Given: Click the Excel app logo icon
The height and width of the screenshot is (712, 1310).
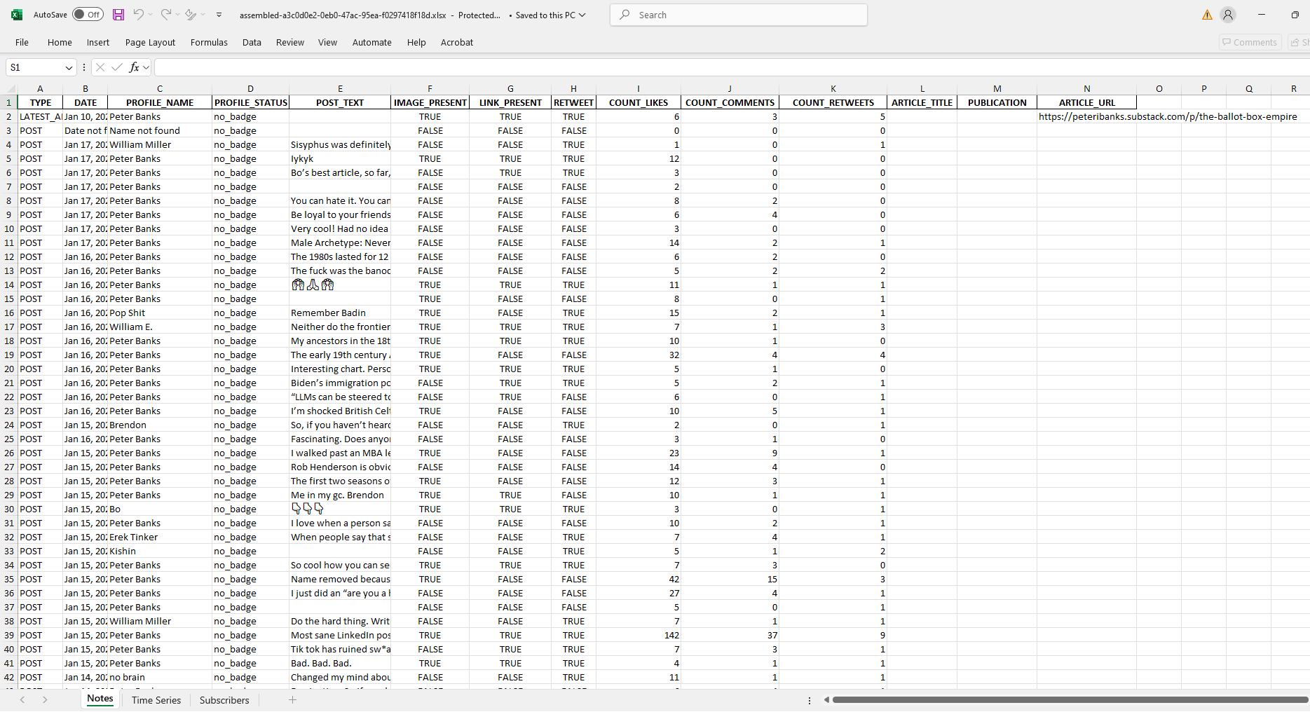Looking at the screenshot, I should [x=17, y=15].
